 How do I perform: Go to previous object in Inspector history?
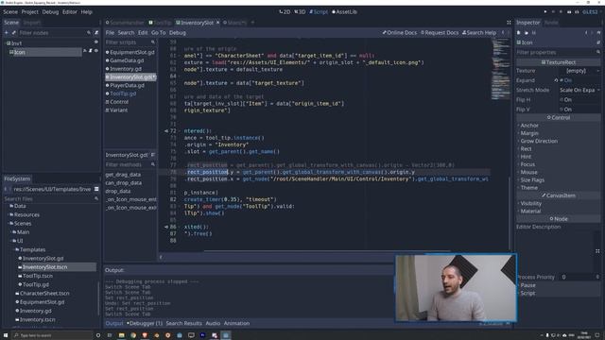[x=586, y=33]
